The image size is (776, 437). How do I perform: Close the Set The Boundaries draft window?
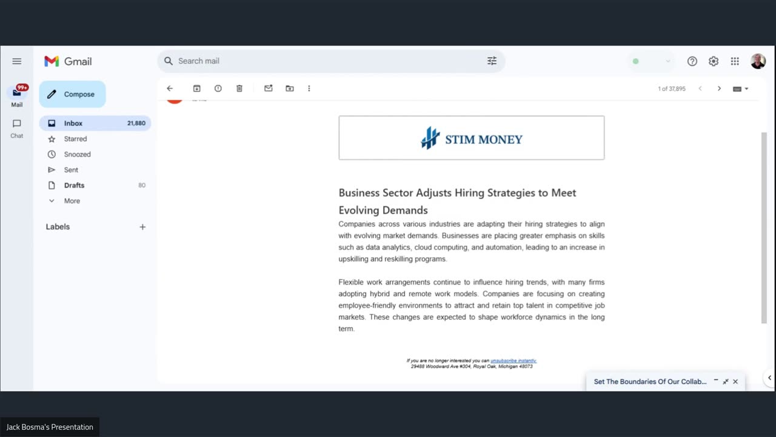pyautogui.click(x=735, y=382)
